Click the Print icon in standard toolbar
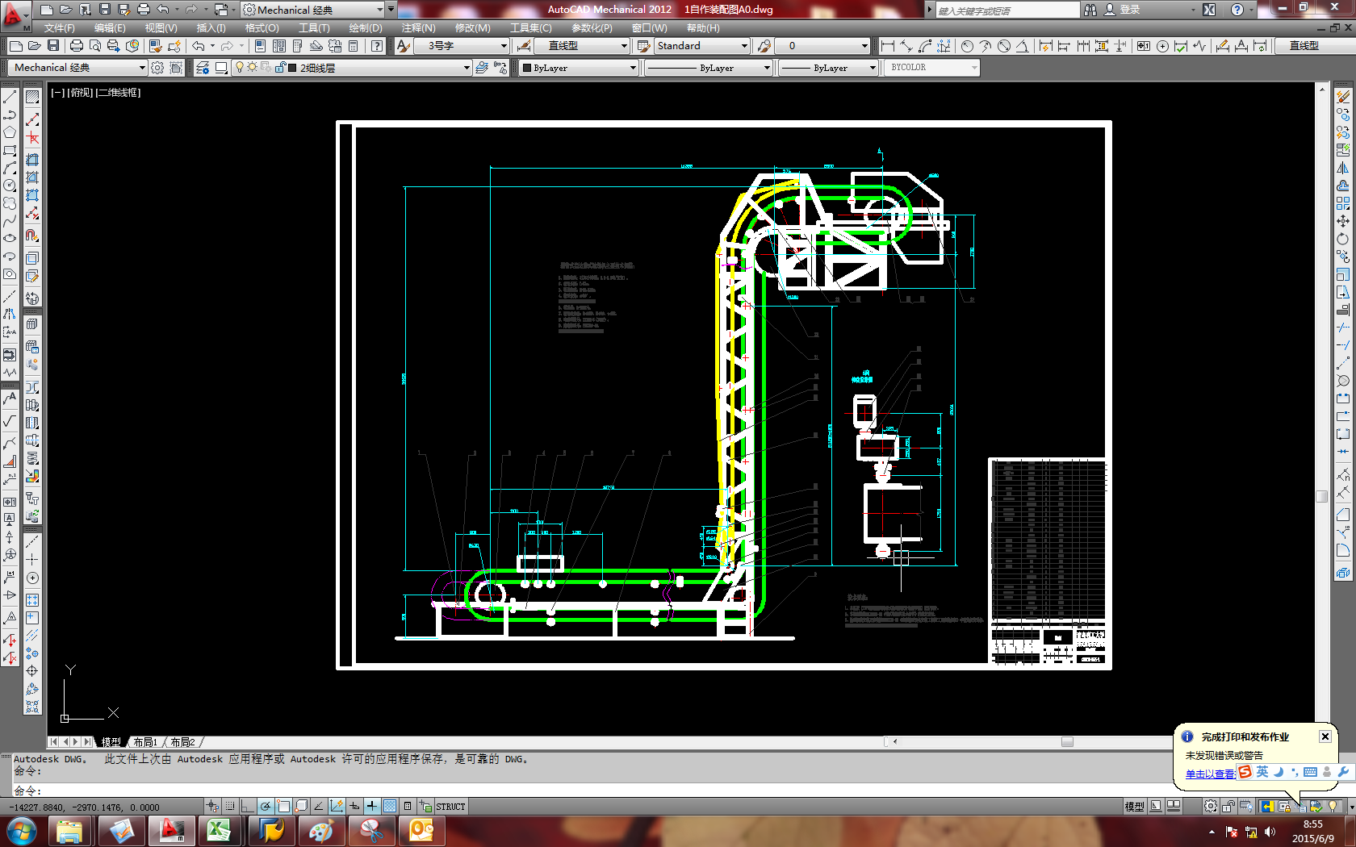 (x=76, y=46)
